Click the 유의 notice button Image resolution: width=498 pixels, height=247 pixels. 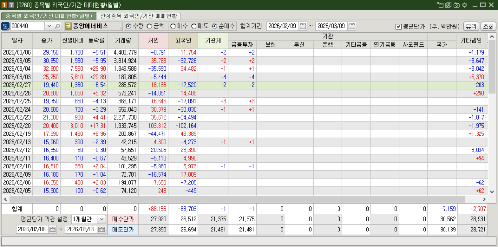coord(470,26)
